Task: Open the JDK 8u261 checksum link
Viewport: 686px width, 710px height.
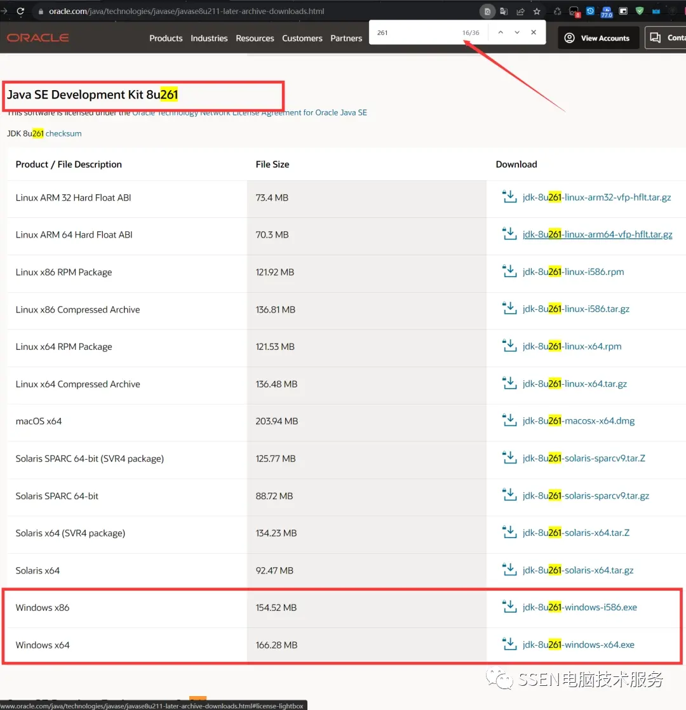Action: pyautogui.click(x=64, y=133)
